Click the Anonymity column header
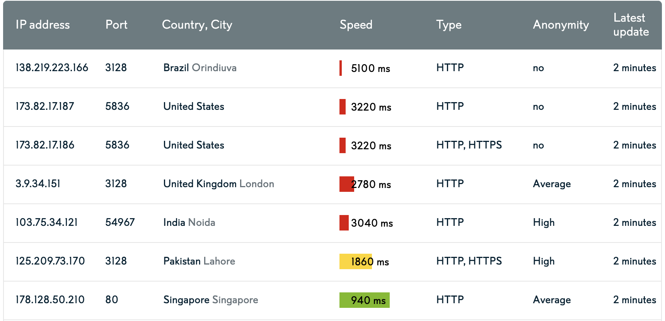 click(561, 25)
